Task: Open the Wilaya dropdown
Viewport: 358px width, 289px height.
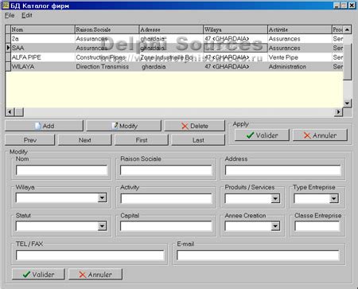Action: click(x=102, y=197)
